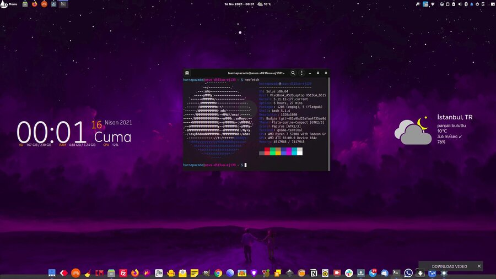Click the power button in system tray
Viewport: 496px width, 279px height.
tap(477, 4)
